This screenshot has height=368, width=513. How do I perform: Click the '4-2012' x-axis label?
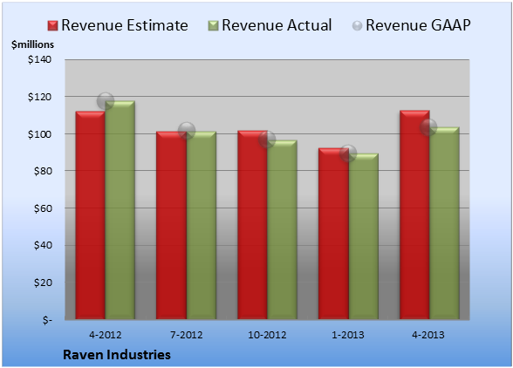coord(105,335)
